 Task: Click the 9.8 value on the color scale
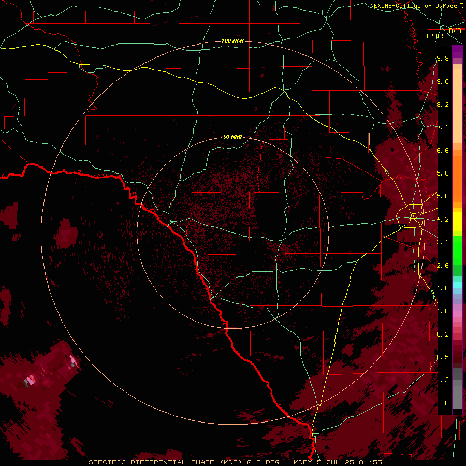[x=443, y=58]
